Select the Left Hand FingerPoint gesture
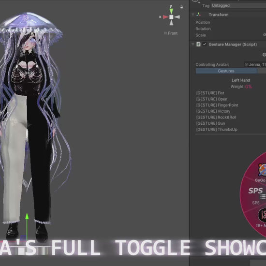 pos(217,105)
